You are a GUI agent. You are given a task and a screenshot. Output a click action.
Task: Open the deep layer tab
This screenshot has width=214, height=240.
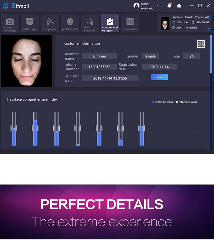(50, 23)
